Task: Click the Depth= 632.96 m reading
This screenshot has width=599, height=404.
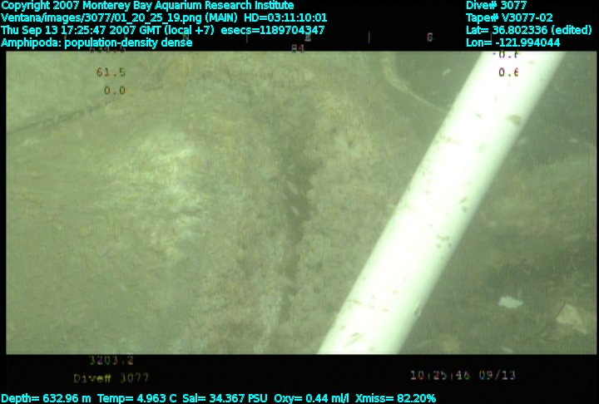Action: pyautogui.click(x=47, y=398)
